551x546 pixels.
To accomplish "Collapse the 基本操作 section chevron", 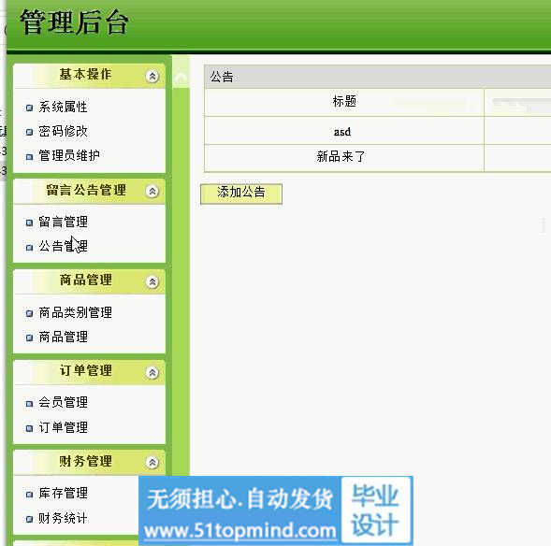I will [152, 76].
